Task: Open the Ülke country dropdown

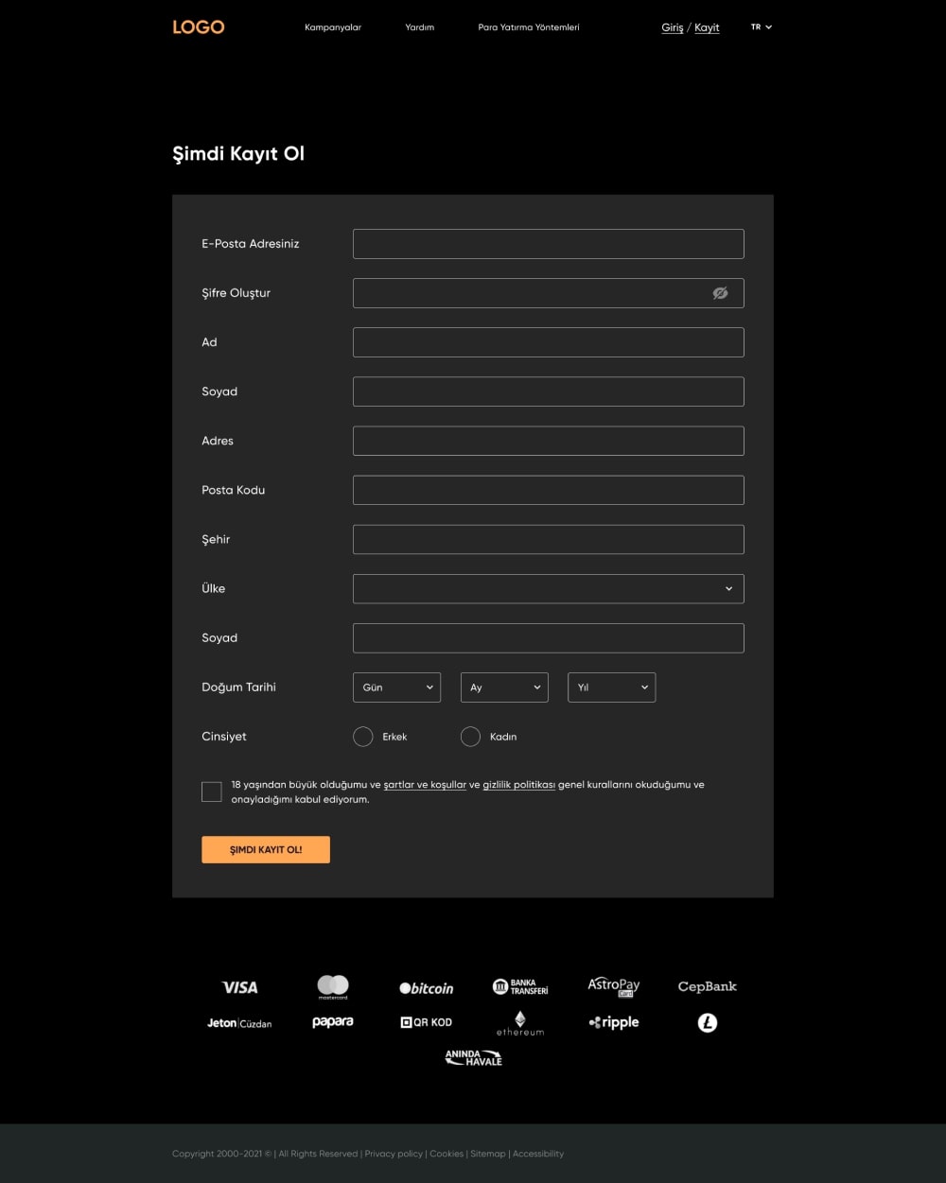Action: 548,588
